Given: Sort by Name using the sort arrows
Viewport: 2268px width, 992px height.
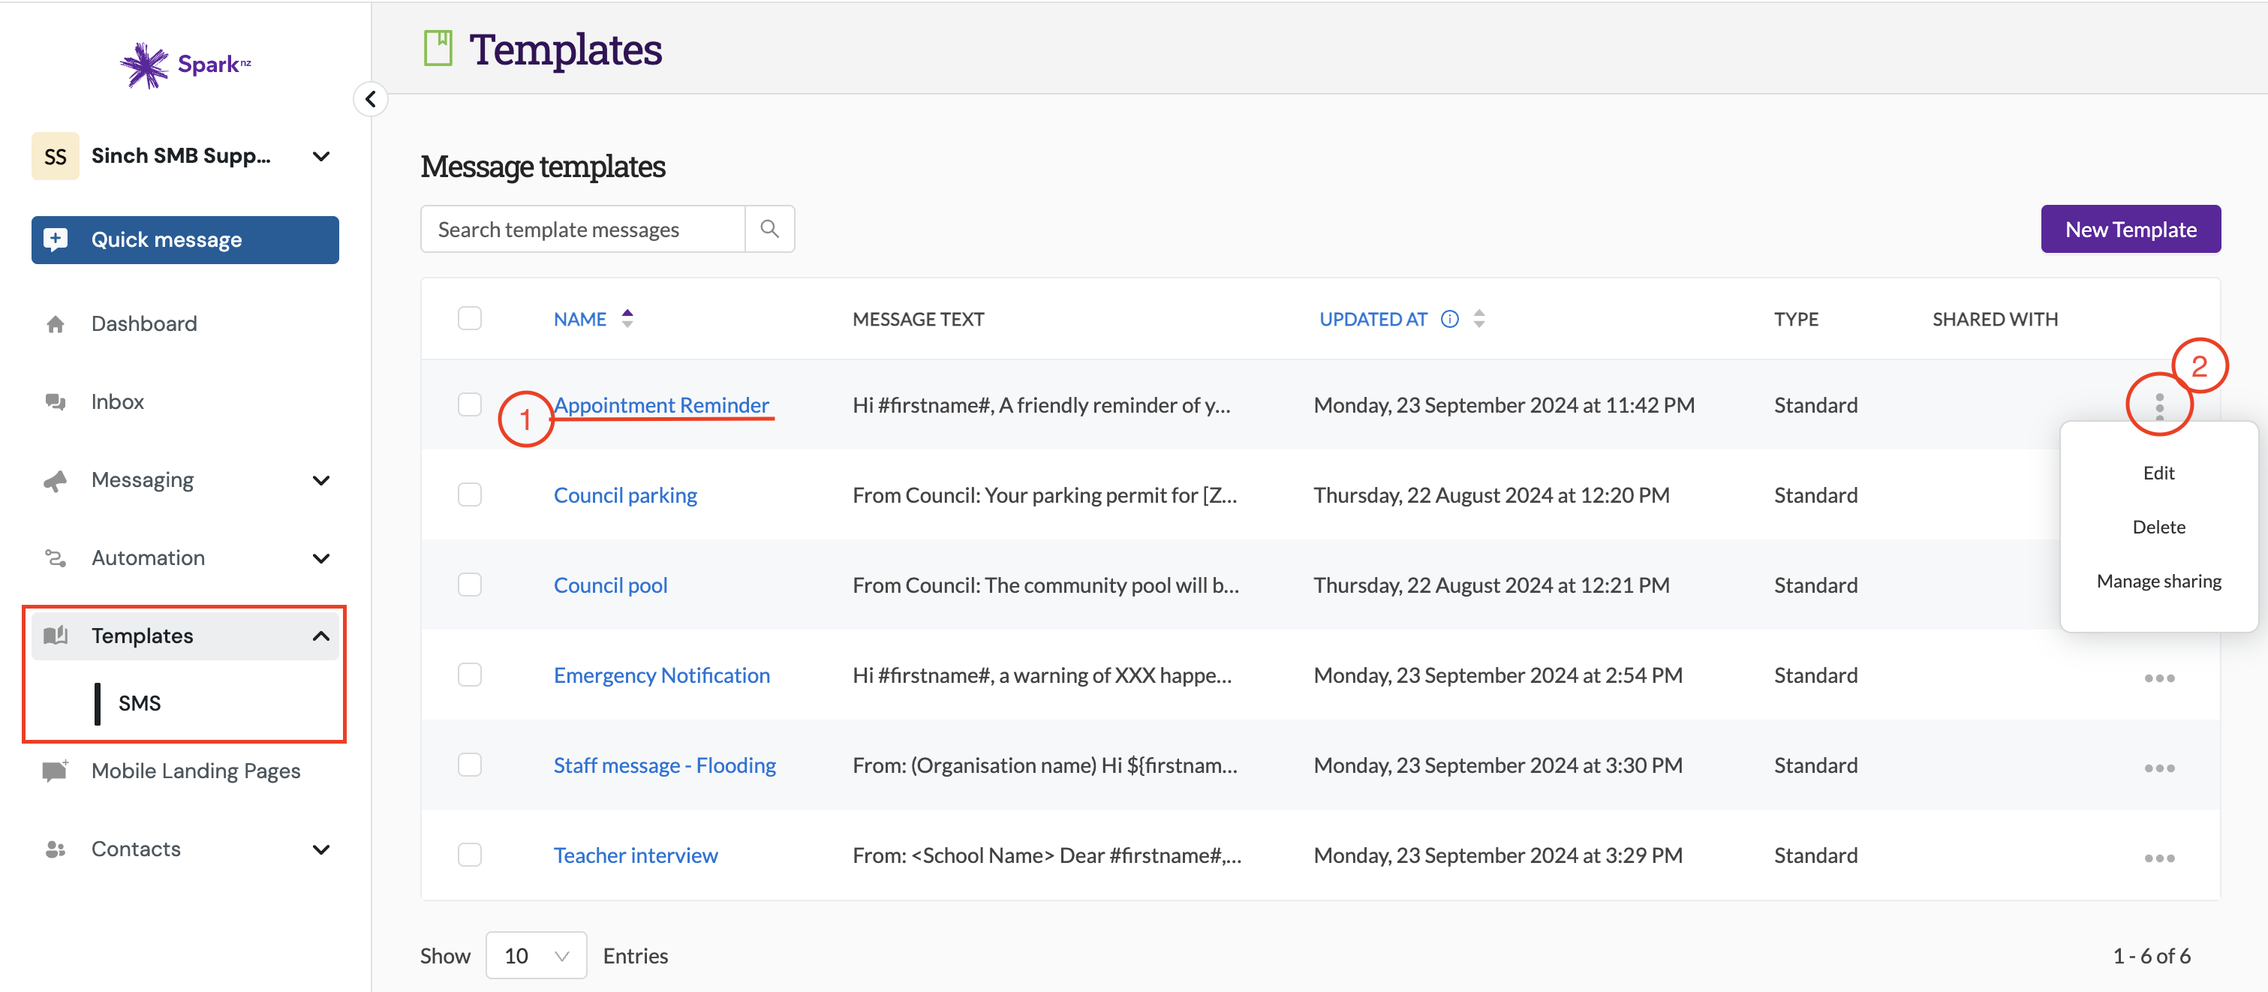Looking at the screenshot, I should coord(627,319).
